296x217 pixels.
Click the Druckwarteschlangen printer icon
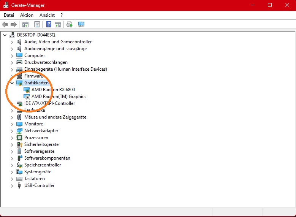coord(19,62)
